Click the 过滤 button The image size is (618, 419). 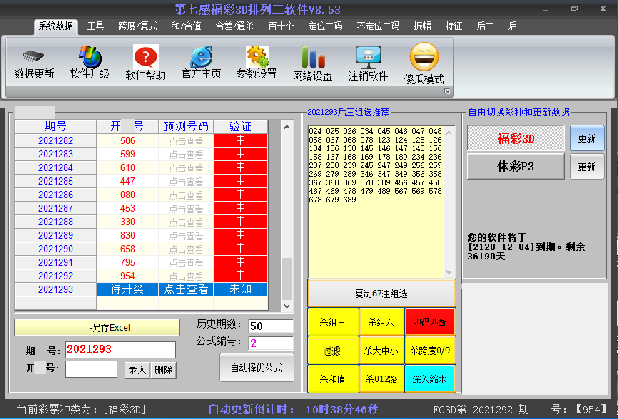(x=333, y=351)
